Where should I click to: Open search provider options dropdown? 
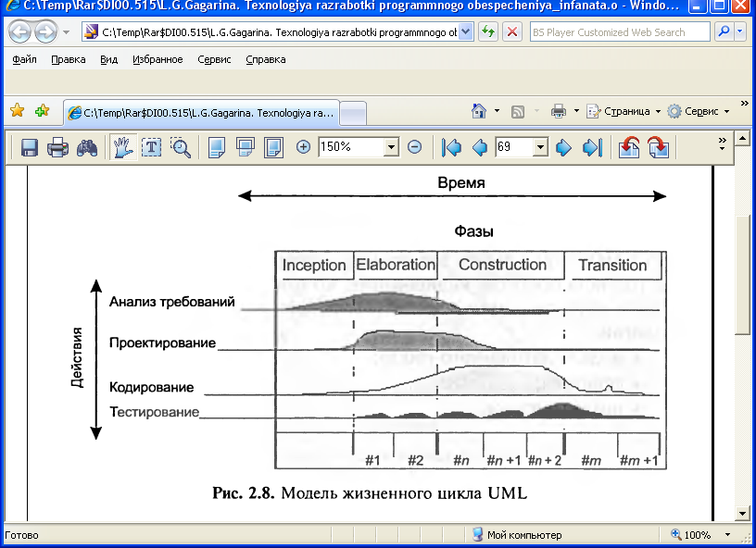740,31
